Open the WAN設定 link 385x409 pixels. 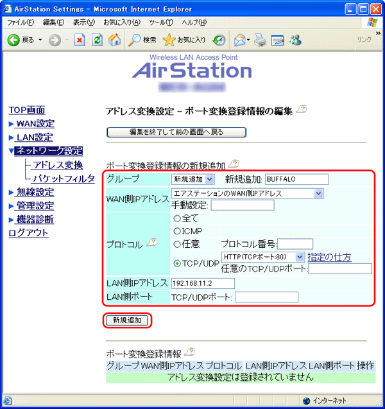tap(35, 124)
